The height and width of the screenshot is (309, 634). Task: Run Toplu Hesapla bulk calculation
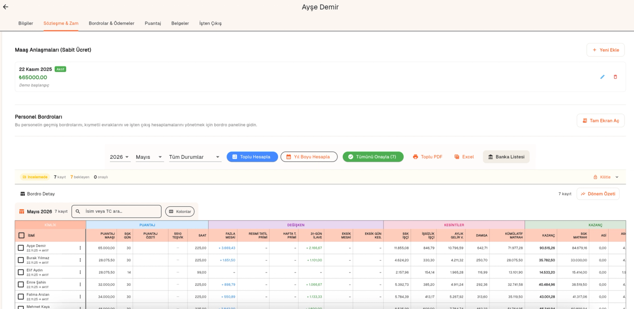[x=252, y=157]
